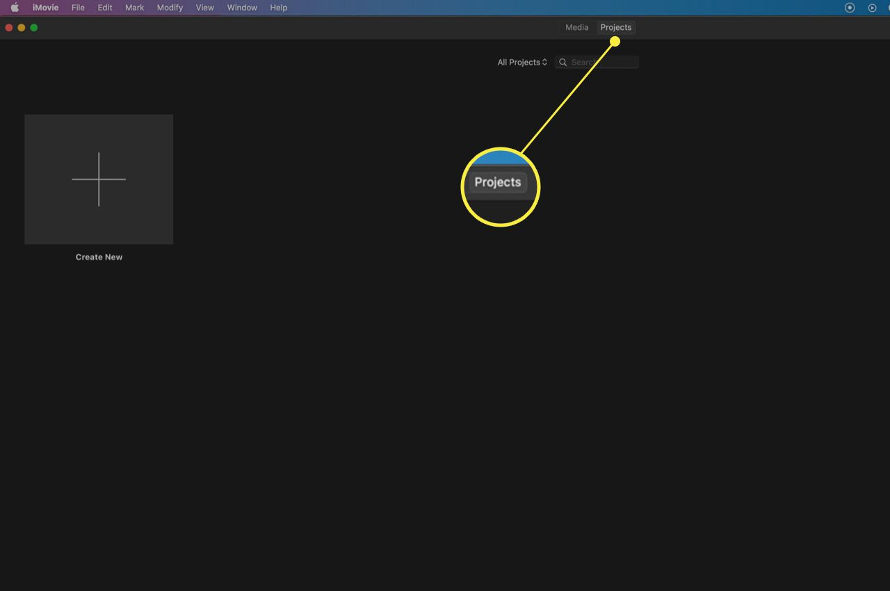Open the File menu

tap(77, 8)
